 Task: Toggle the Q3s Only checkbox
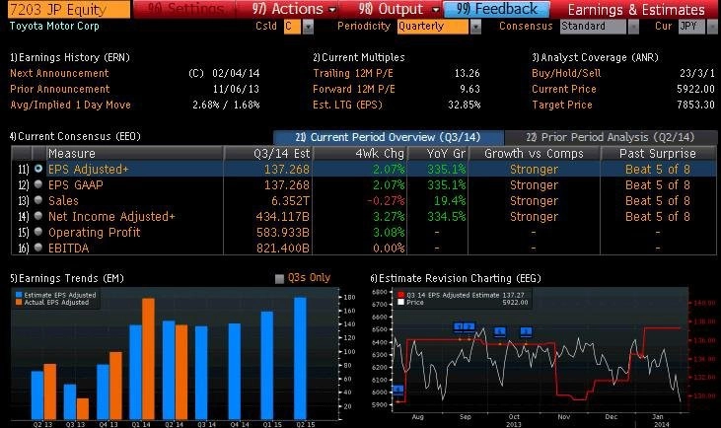[279, 278]
